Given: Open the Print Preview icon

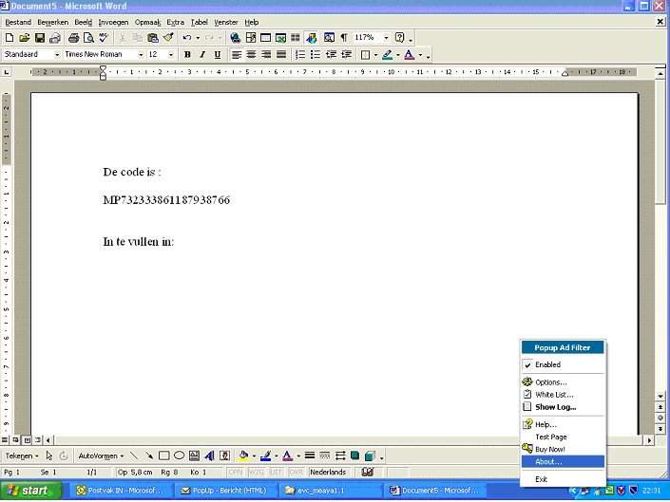Looking at the screenshot, I should 87,38.
